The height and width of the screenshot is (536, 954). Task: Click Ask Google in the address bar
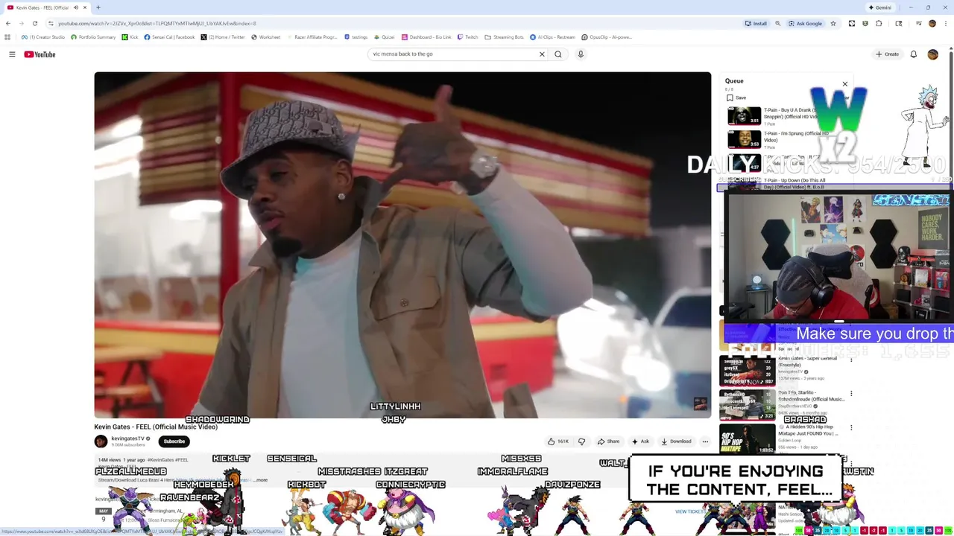(806, 23)
